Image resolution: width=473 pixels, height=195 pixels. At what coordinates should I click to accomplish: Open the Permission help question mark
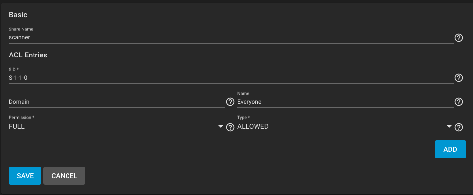point(230,127)
